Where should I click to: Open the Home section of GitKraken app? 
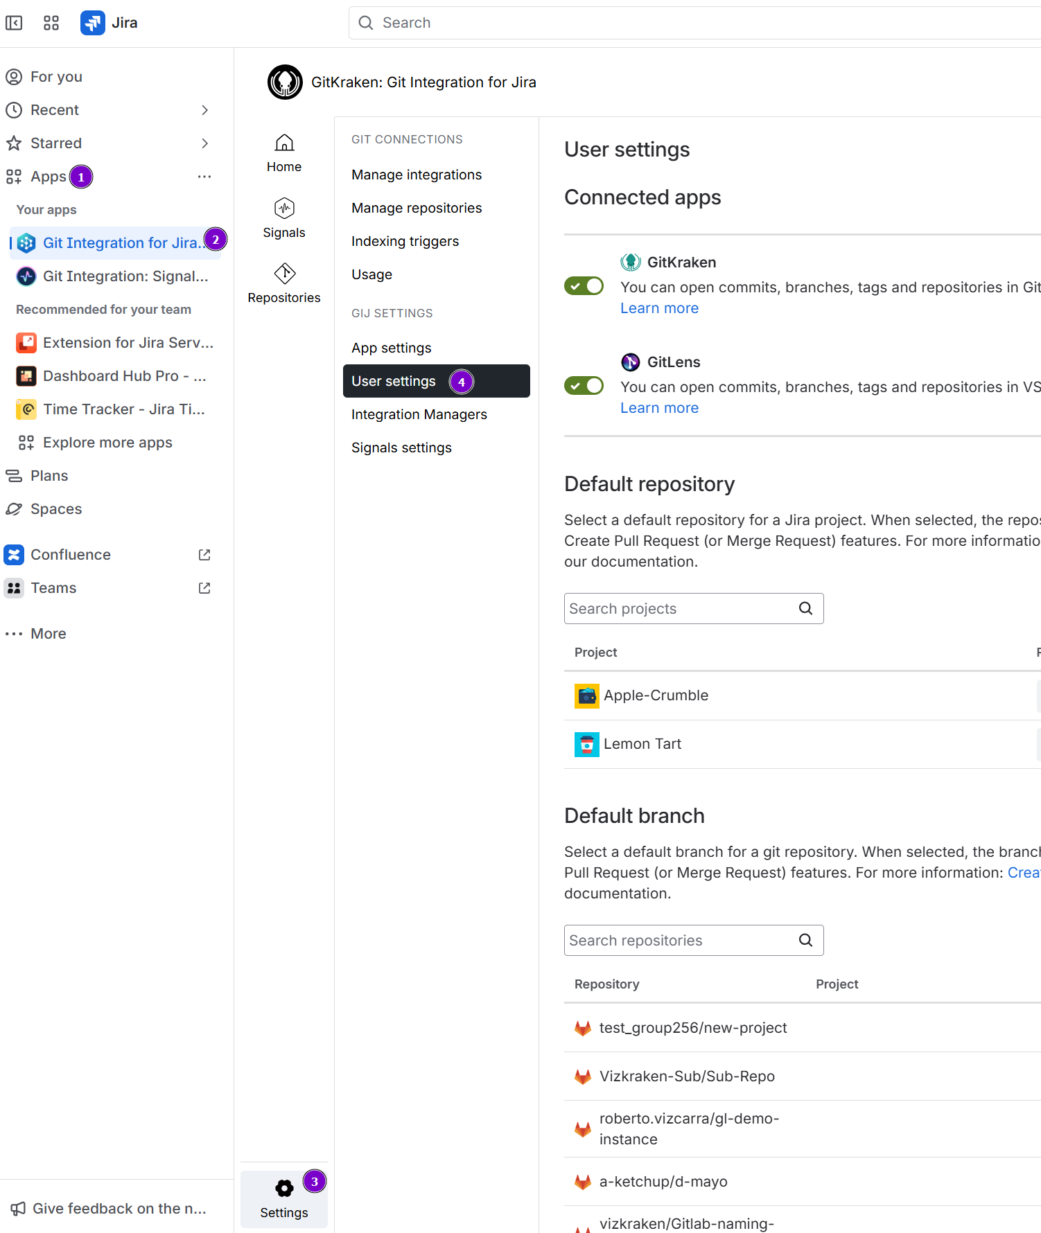tap(284, 153)
